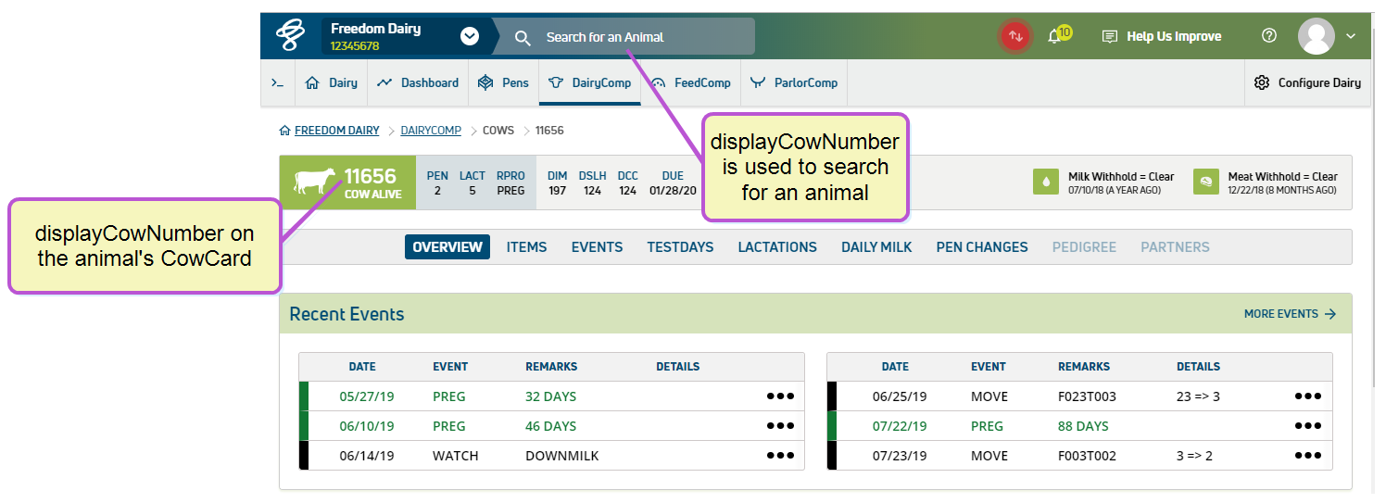Open the DAILY MILK tab
This screenshot has height=503, width=1386.
pyautogui.click(x=876, y=247)
